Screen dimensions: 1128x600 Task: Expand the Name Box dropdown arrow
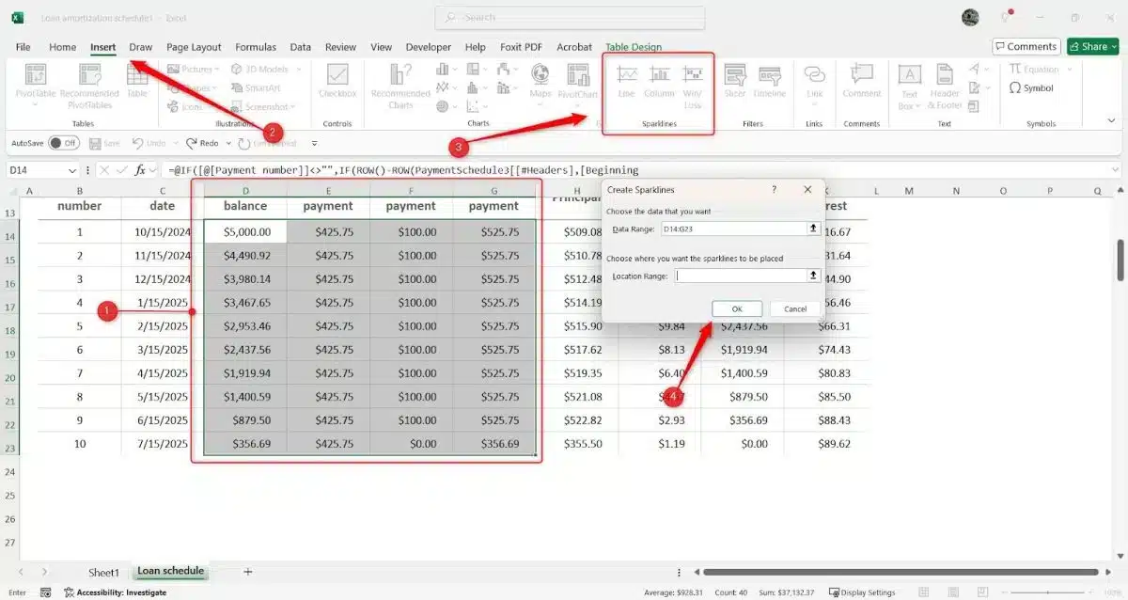[x=72, y=170]
